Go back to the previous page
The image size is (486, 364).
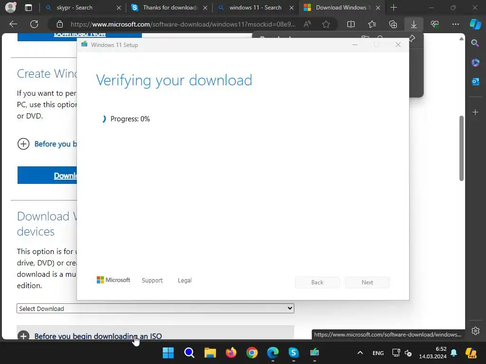(13, 24)
